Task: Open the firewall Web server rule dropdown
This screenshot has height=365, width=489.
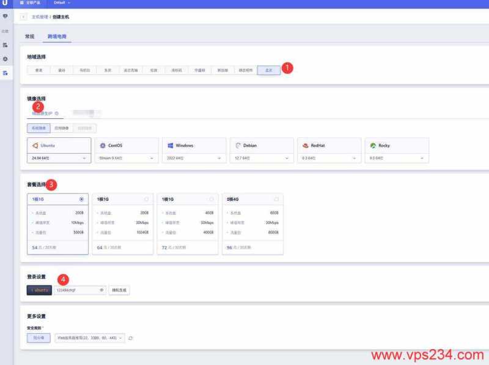Action: tap(90, 338)
